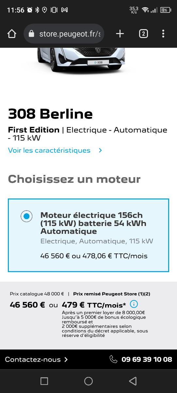This screenshot has height=393, width=177.
Task: Tap the Moteur électrique 156ch engine card
Action: tap(88, 235)
